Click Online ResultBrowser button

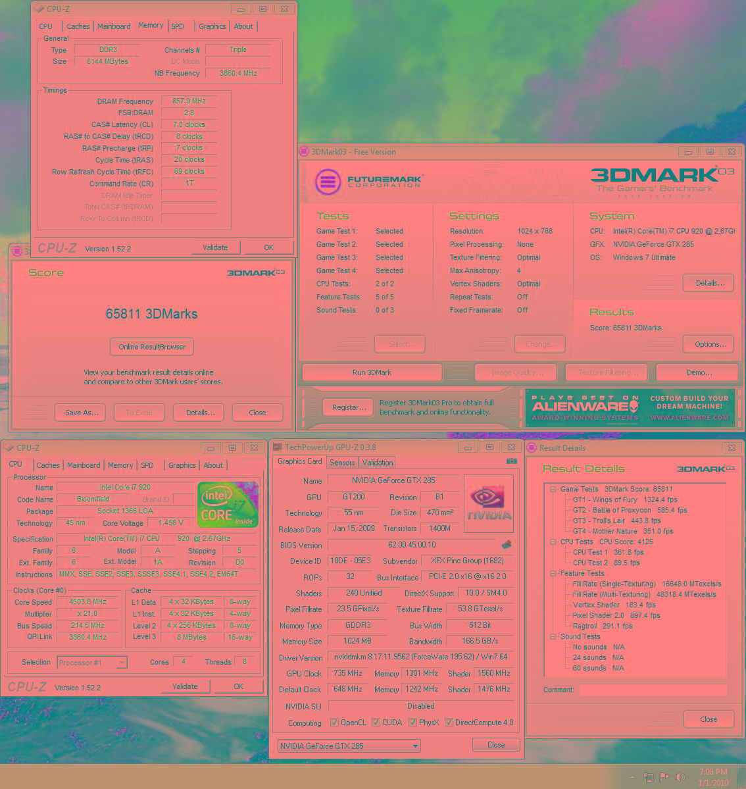(x=152, y=347)
